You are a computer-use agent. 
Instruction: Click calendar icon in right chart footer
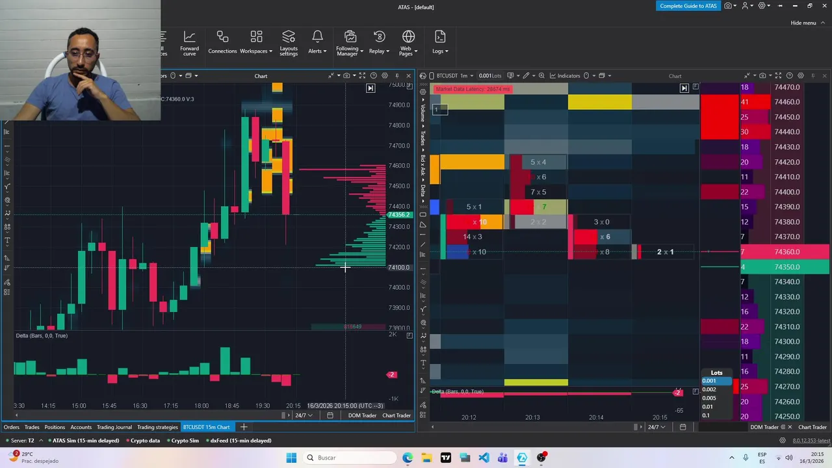tap(682, 427)
